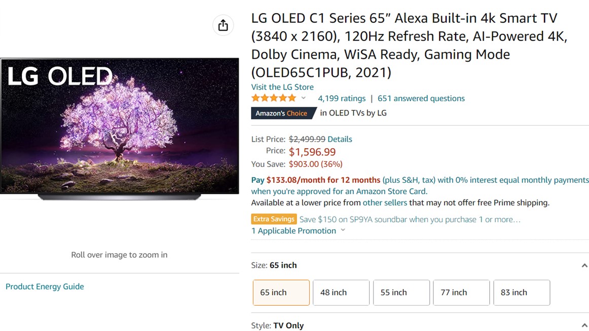Click the five-star rating icons
589x331 pixels.
coord(274,98)
